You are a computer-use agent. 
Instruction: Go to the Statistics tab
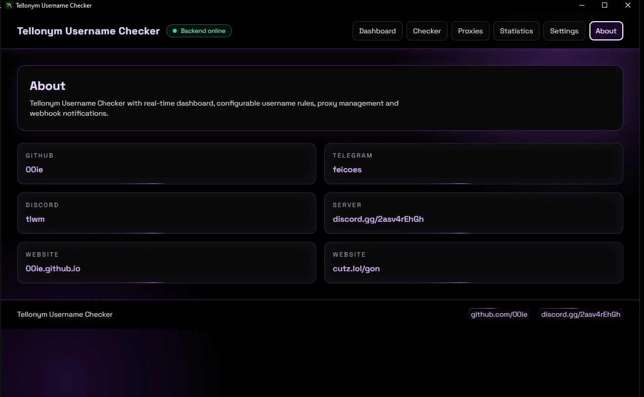coord(516,31)
